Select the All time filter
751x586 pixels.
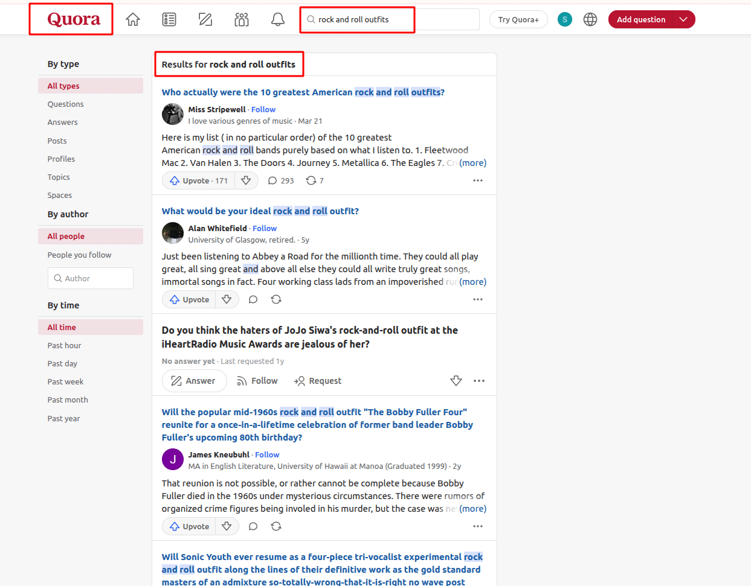point(91,327)
